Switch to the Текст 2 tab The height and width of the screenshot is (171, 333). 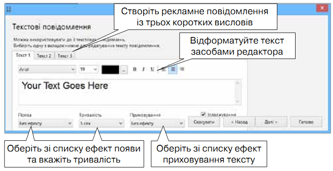[44, 56]
